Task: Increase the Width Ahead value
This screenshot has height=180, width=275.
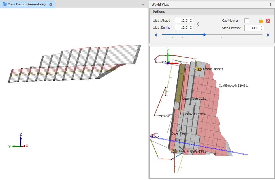Action: 191,19
